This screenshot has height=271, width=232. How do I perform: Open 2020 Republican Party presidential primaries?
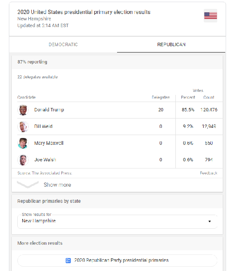pyautogui.click(x=117, y=260)
